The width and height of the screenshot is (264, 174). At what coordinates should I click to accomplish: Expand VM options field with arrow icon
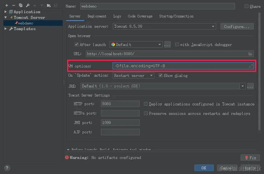click(251, 66)
